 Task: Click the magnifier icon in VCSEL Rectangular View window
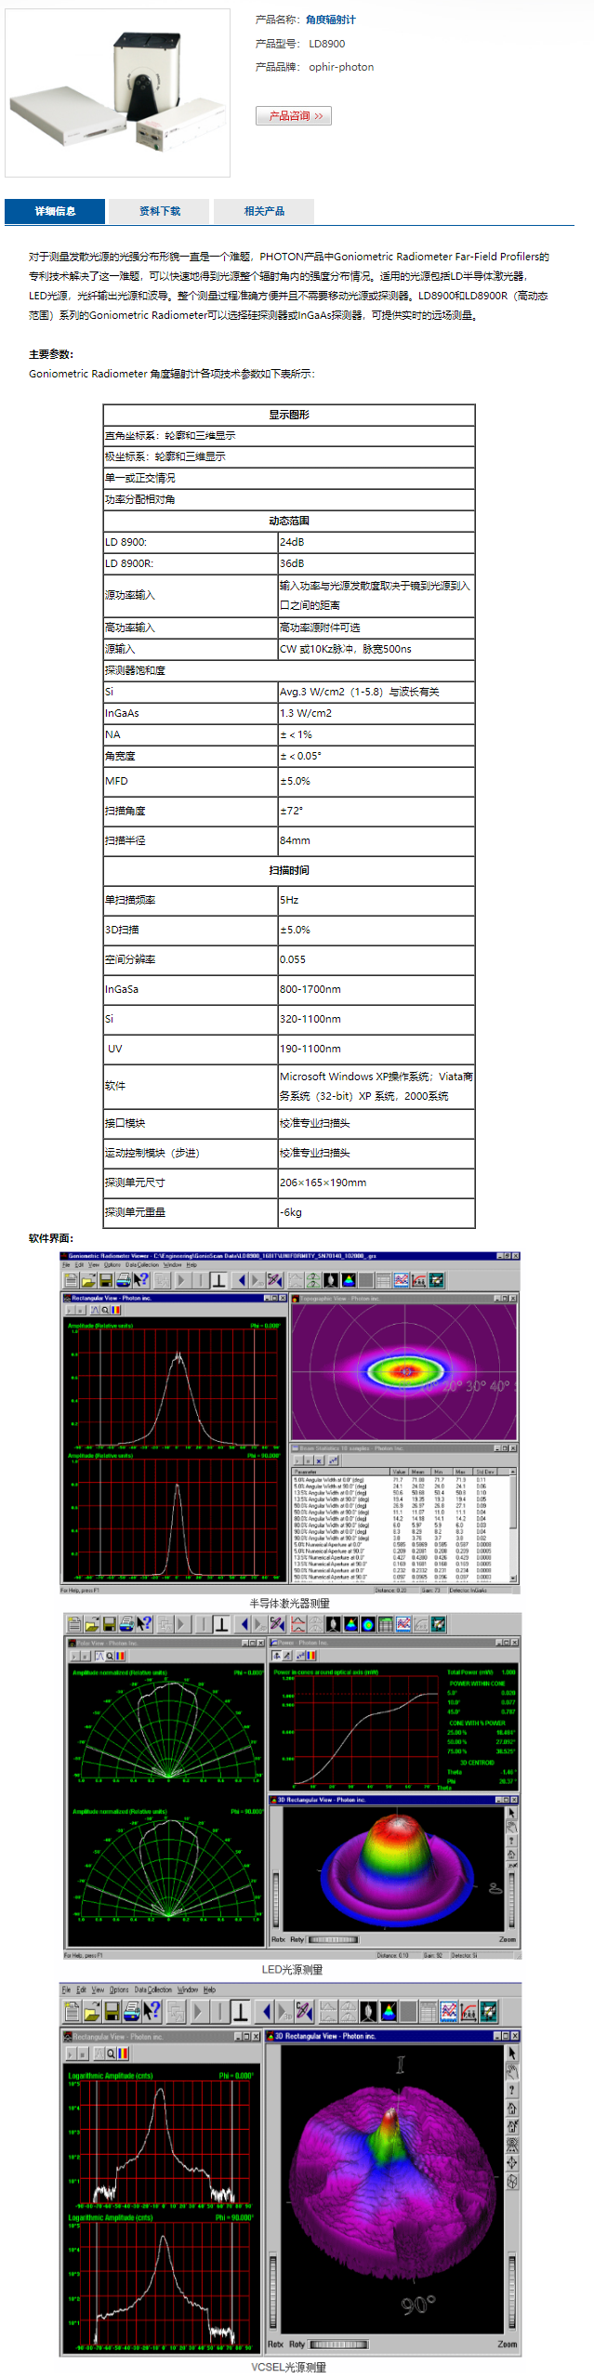(x=111, y=2053)
